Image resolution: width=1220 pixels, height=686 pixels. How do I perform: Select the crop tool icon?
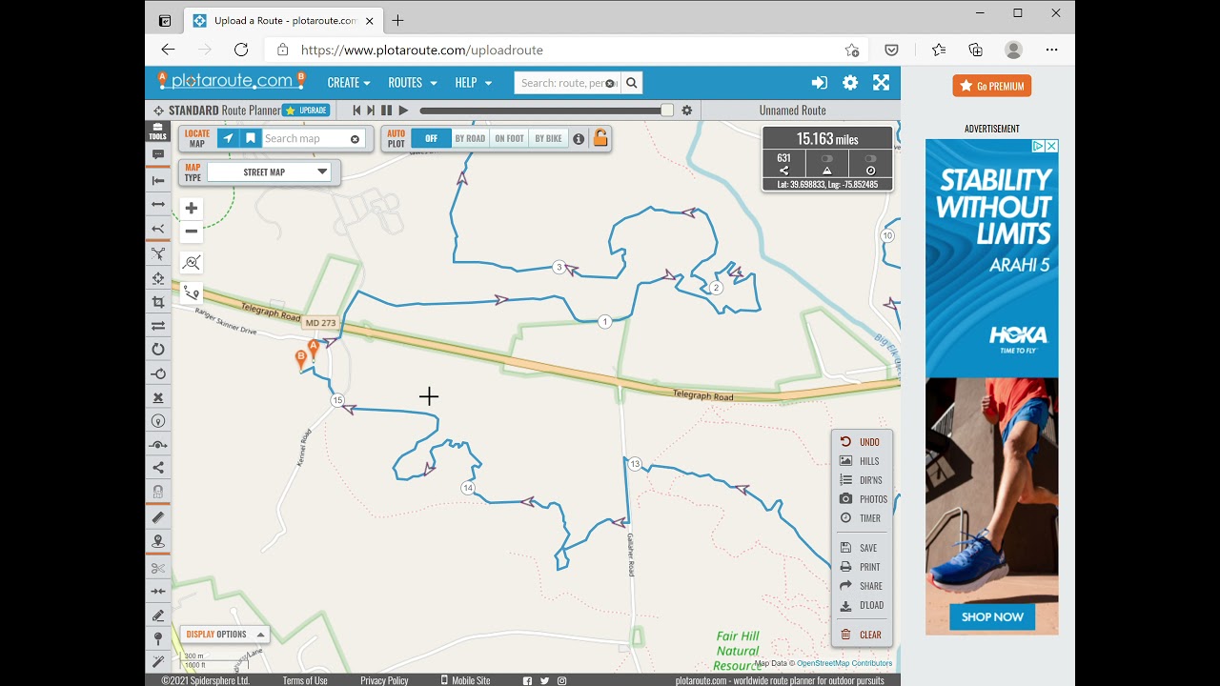[158, 302]
